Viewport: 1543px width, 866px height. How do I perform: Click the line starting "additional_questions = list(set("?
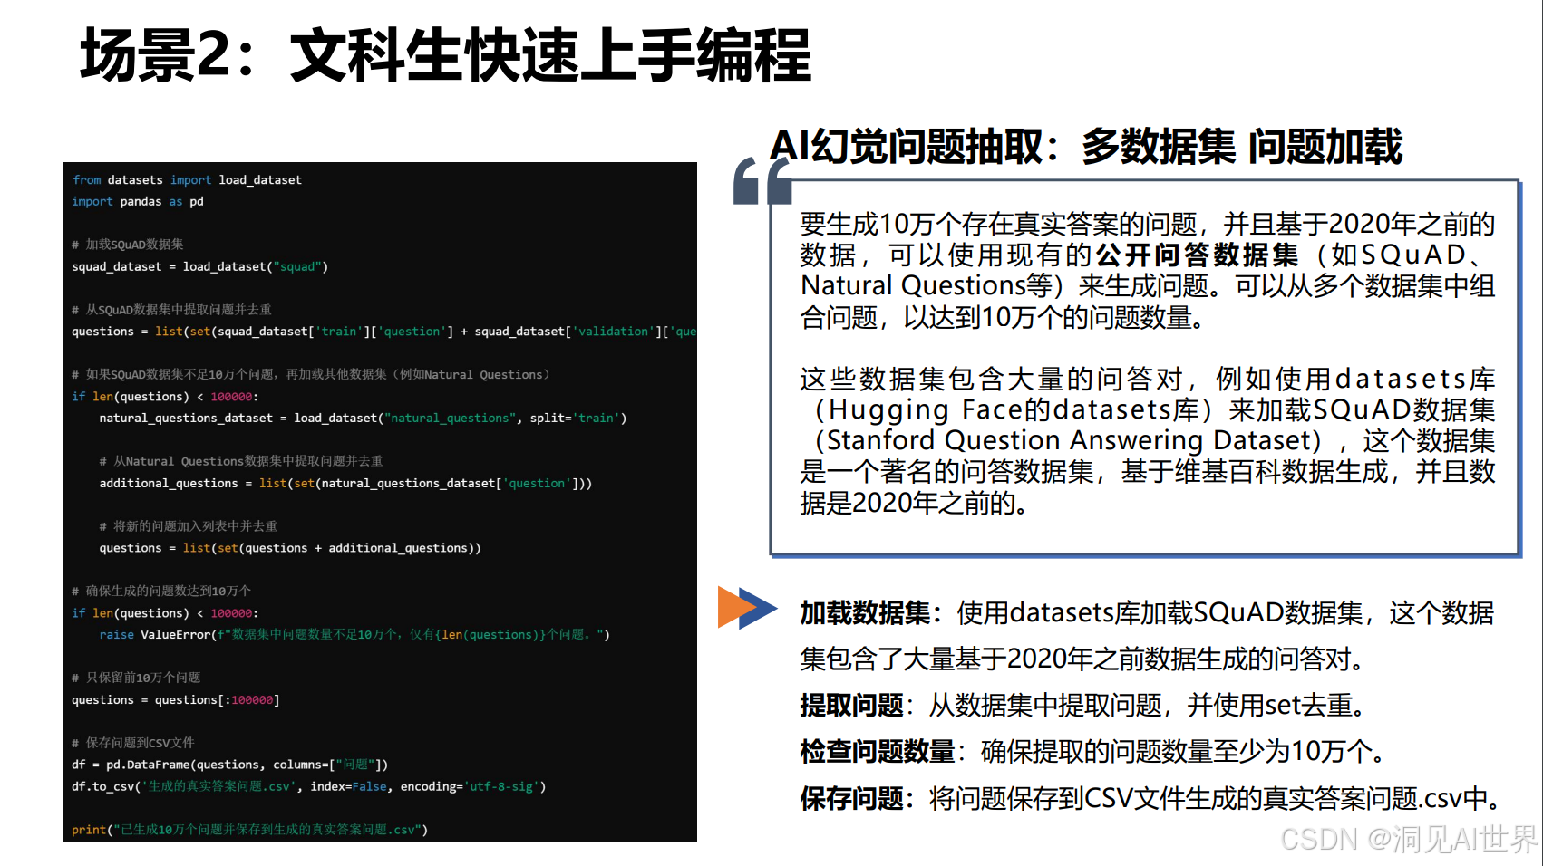point(345,483)
